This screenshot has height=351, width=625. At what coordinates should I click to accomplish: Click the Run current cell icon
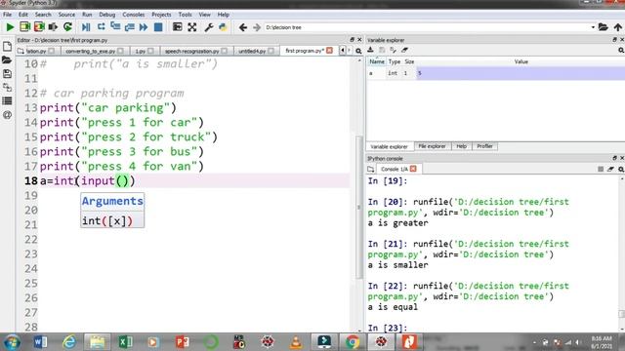tap(24, 27)
